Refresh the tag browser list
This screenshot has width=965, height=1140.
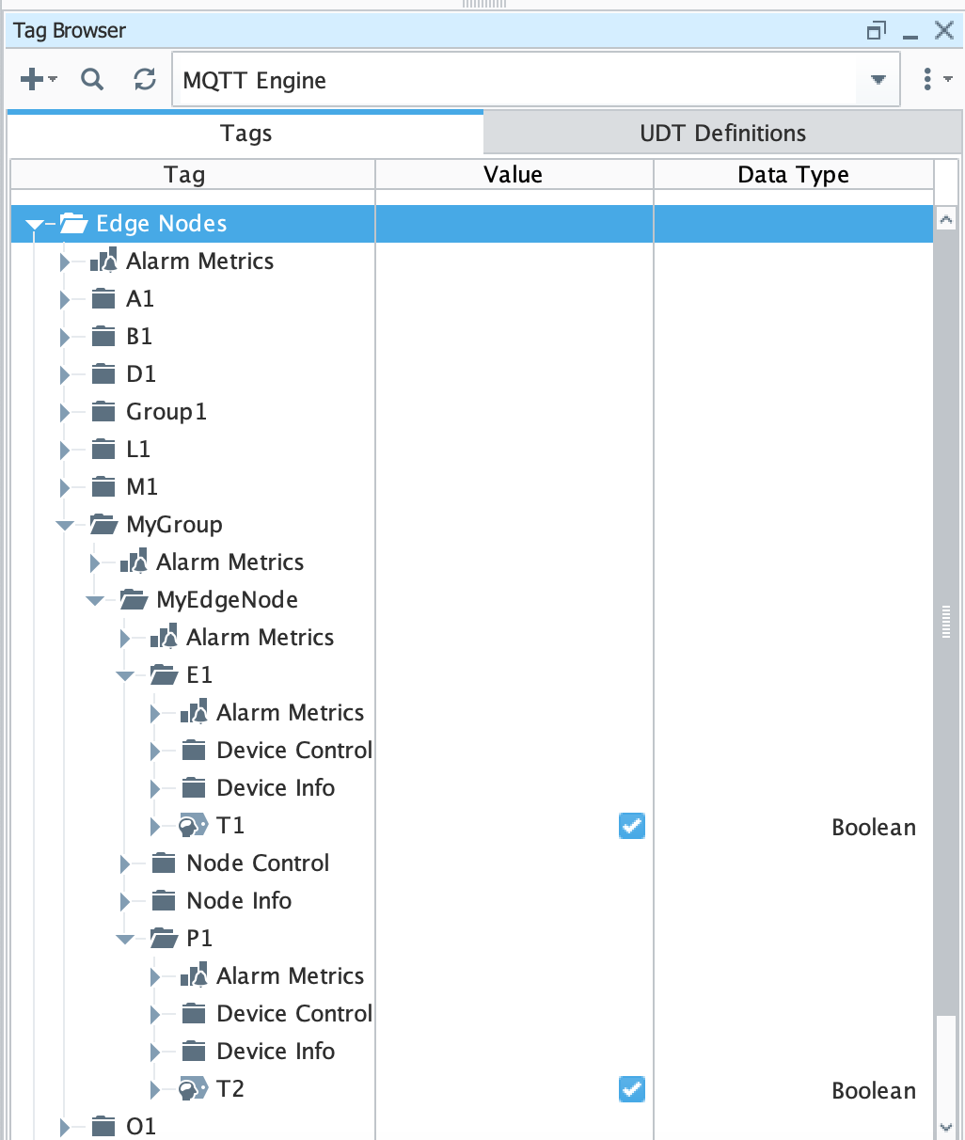point(145,80)
